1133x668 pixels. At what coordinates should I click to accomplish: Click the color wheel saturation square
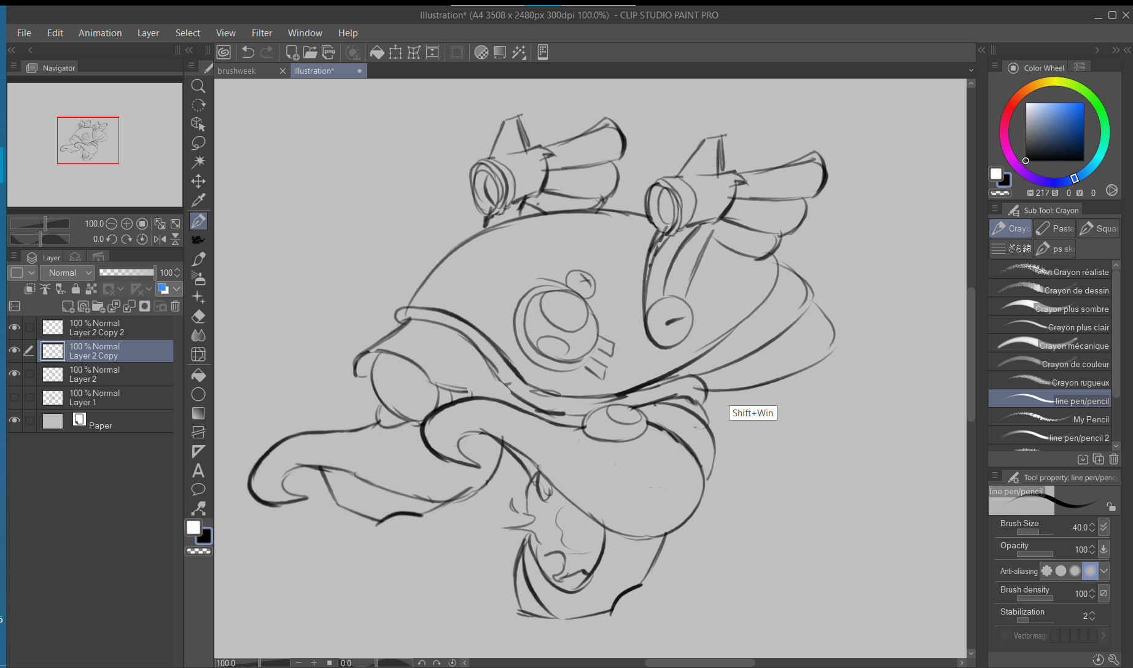(1054, 132)
